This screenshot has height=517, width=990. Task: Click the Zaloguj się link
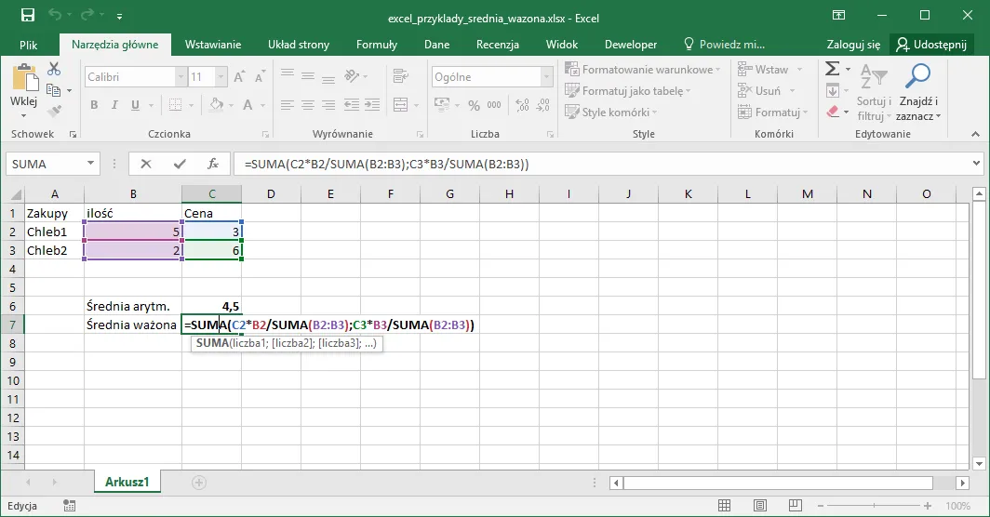click(853, 45)
